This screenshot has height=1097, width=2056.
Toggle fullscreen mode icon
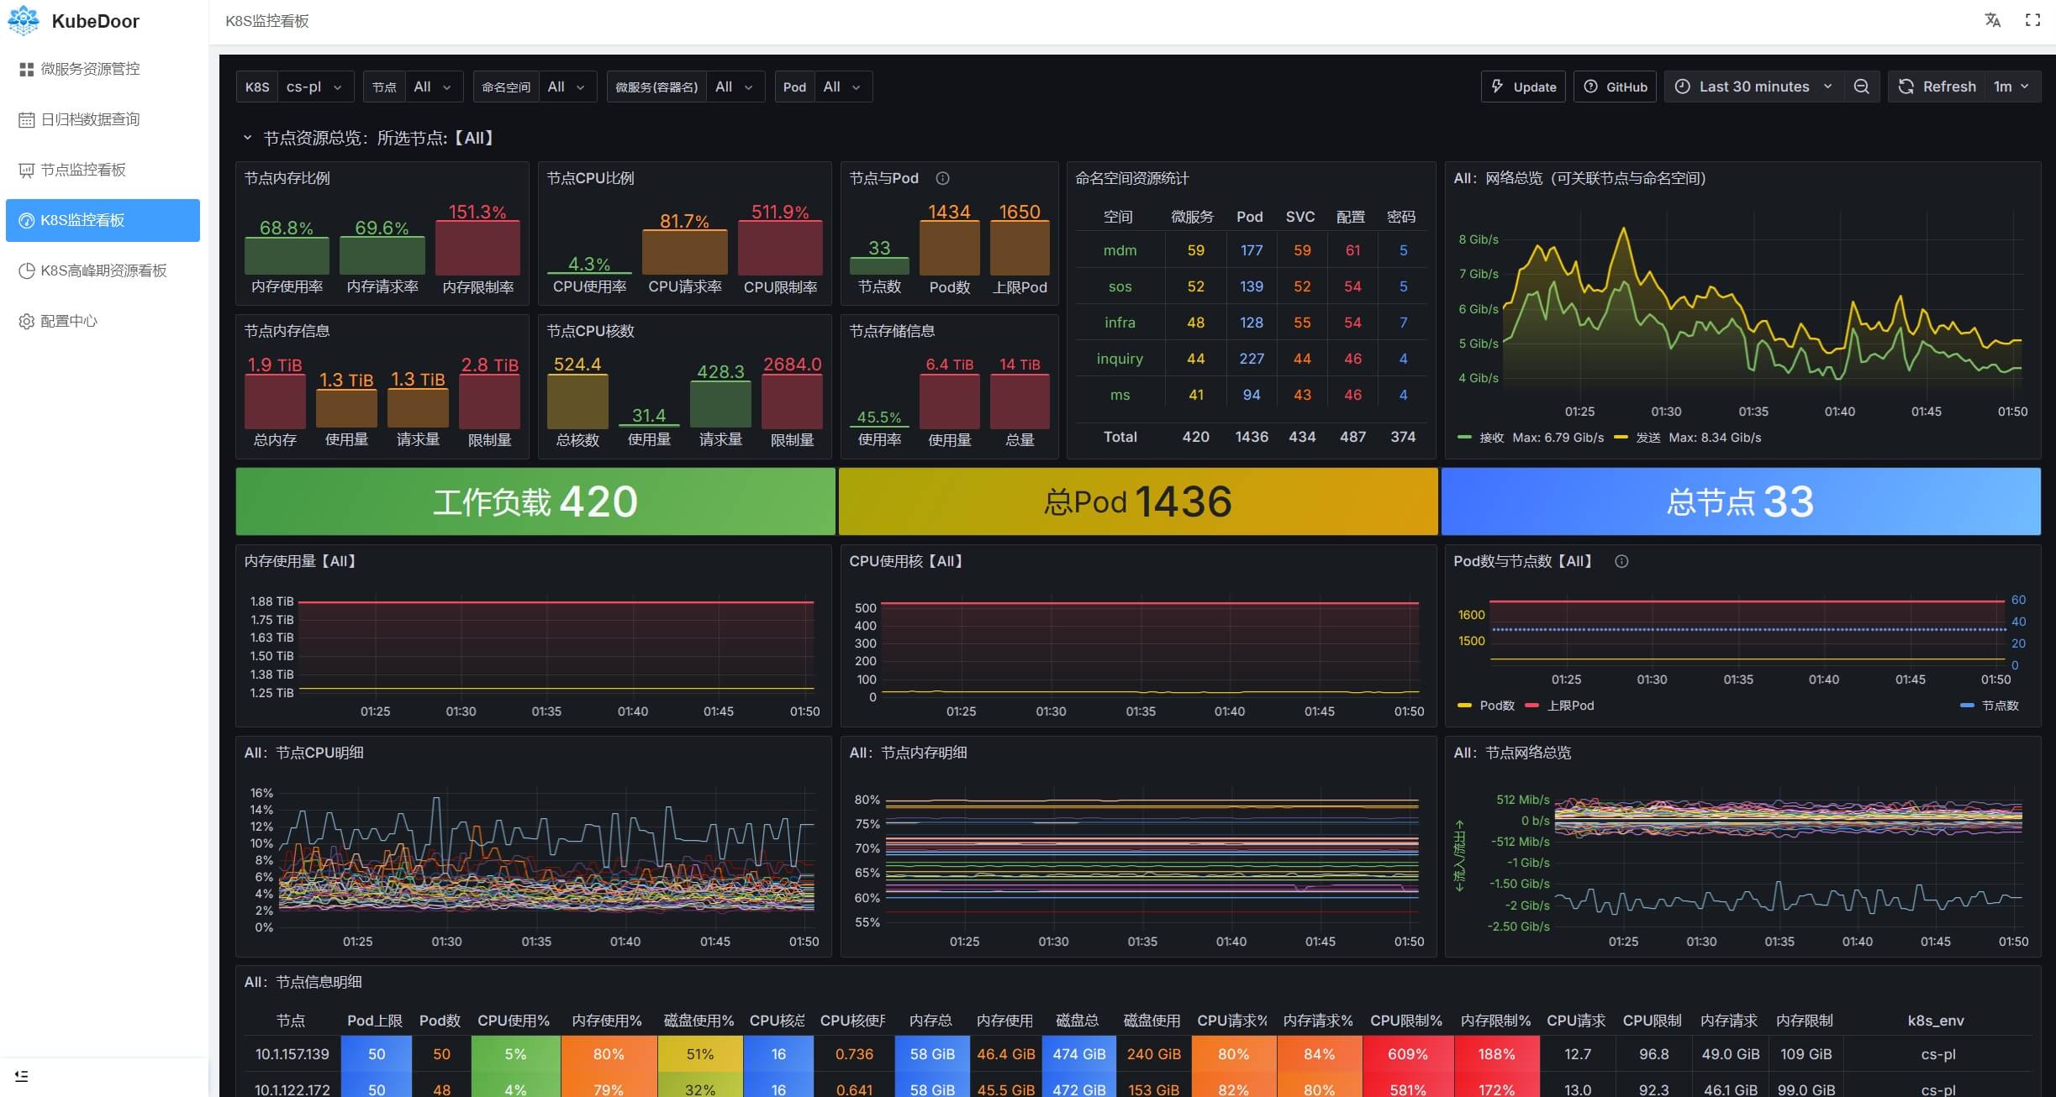[2032, 20]
